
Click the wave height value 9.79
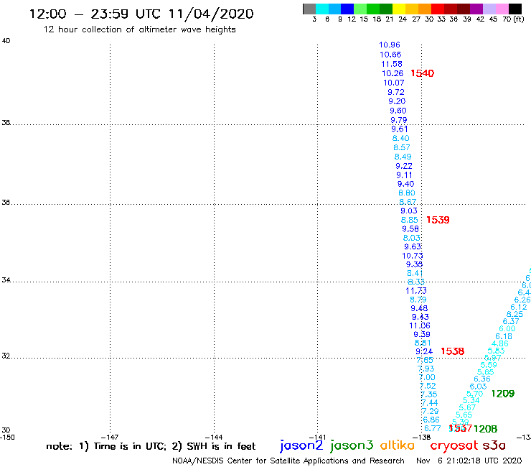398,120
